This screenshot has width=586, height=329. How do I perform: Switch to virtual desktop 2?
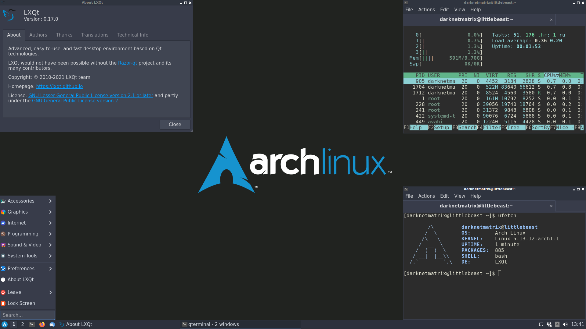point(23,324)
